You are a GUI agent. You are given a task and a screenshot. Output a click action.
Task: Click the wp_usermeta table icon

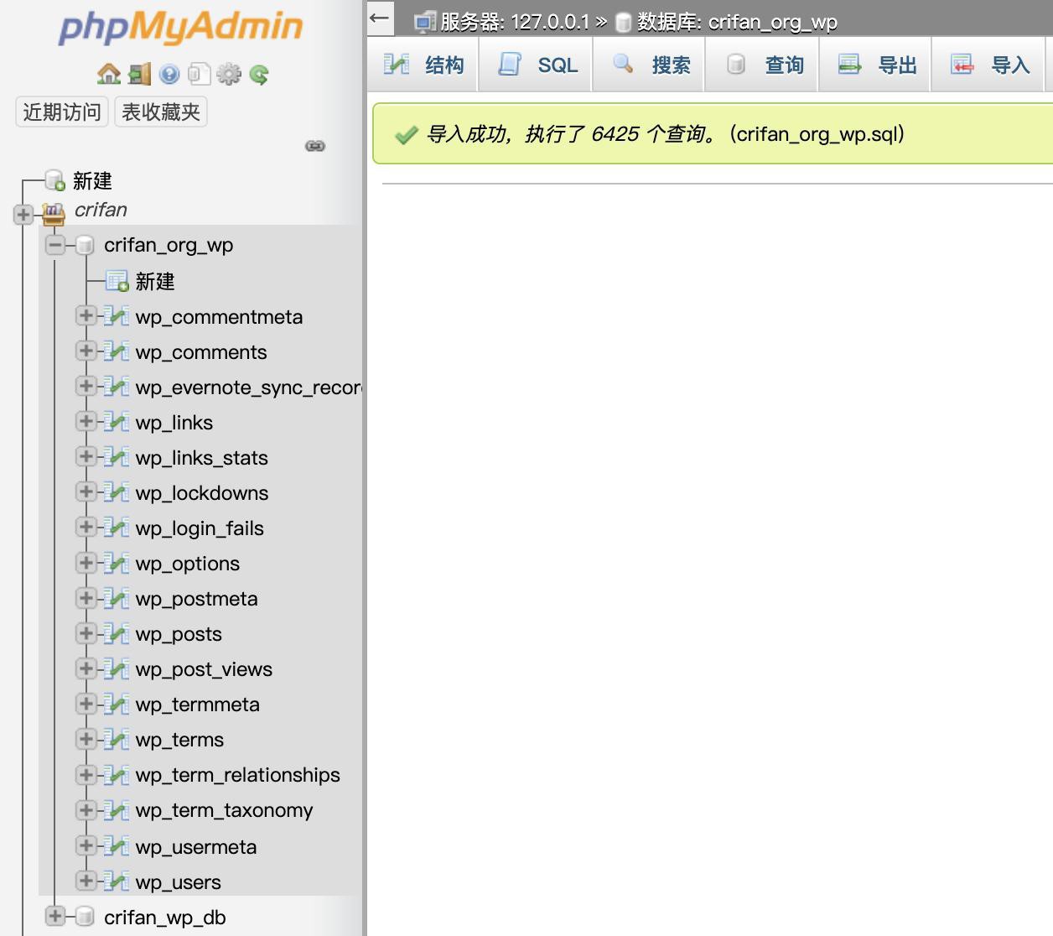pos(117,846)
